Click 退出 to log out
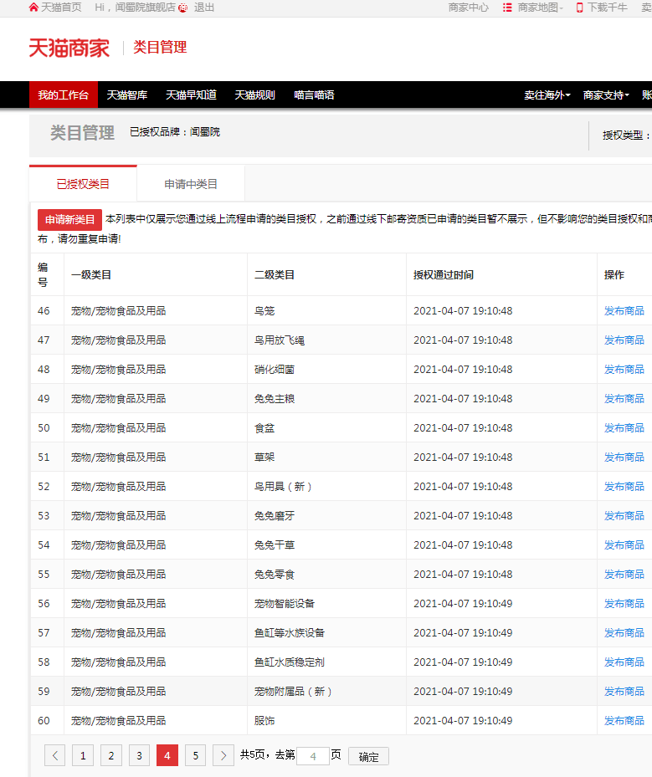The height and width of the screenshot is (777, 652). pos(203,8)
